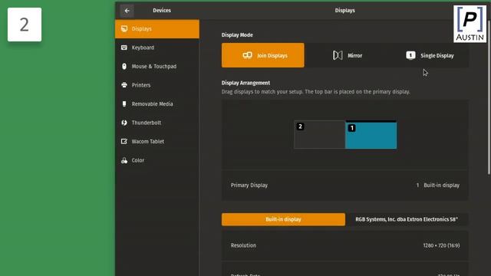The image size is (491, 276).
Task: Switch to RGB Systems Extron tab
Action: click(x=407, y=219)
